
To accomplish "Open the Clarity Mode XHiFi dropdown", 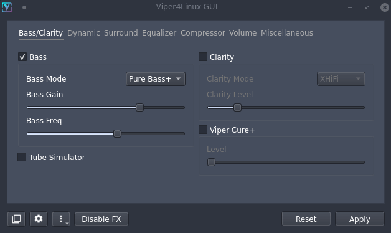I will [341, 79].
